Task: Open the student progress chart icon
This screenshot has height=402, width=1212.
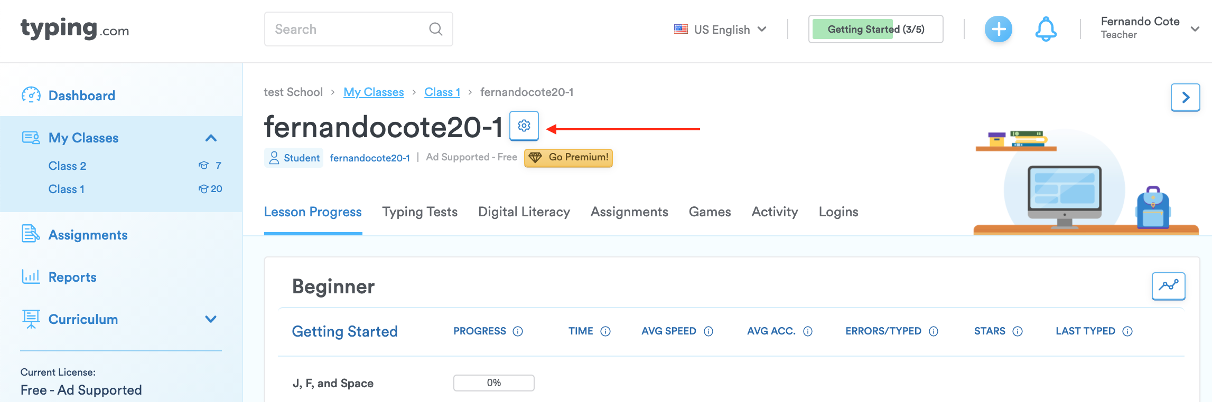Action: tap(1168, 286)
